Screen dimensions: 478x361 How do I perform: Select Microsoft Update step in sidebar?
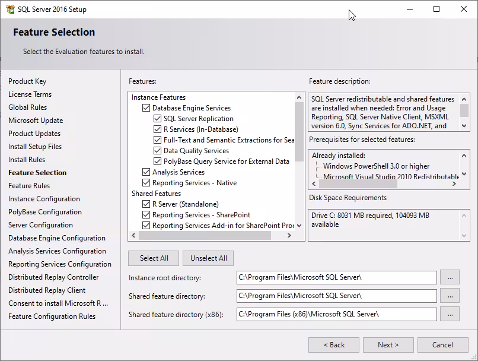coord(36,121)
